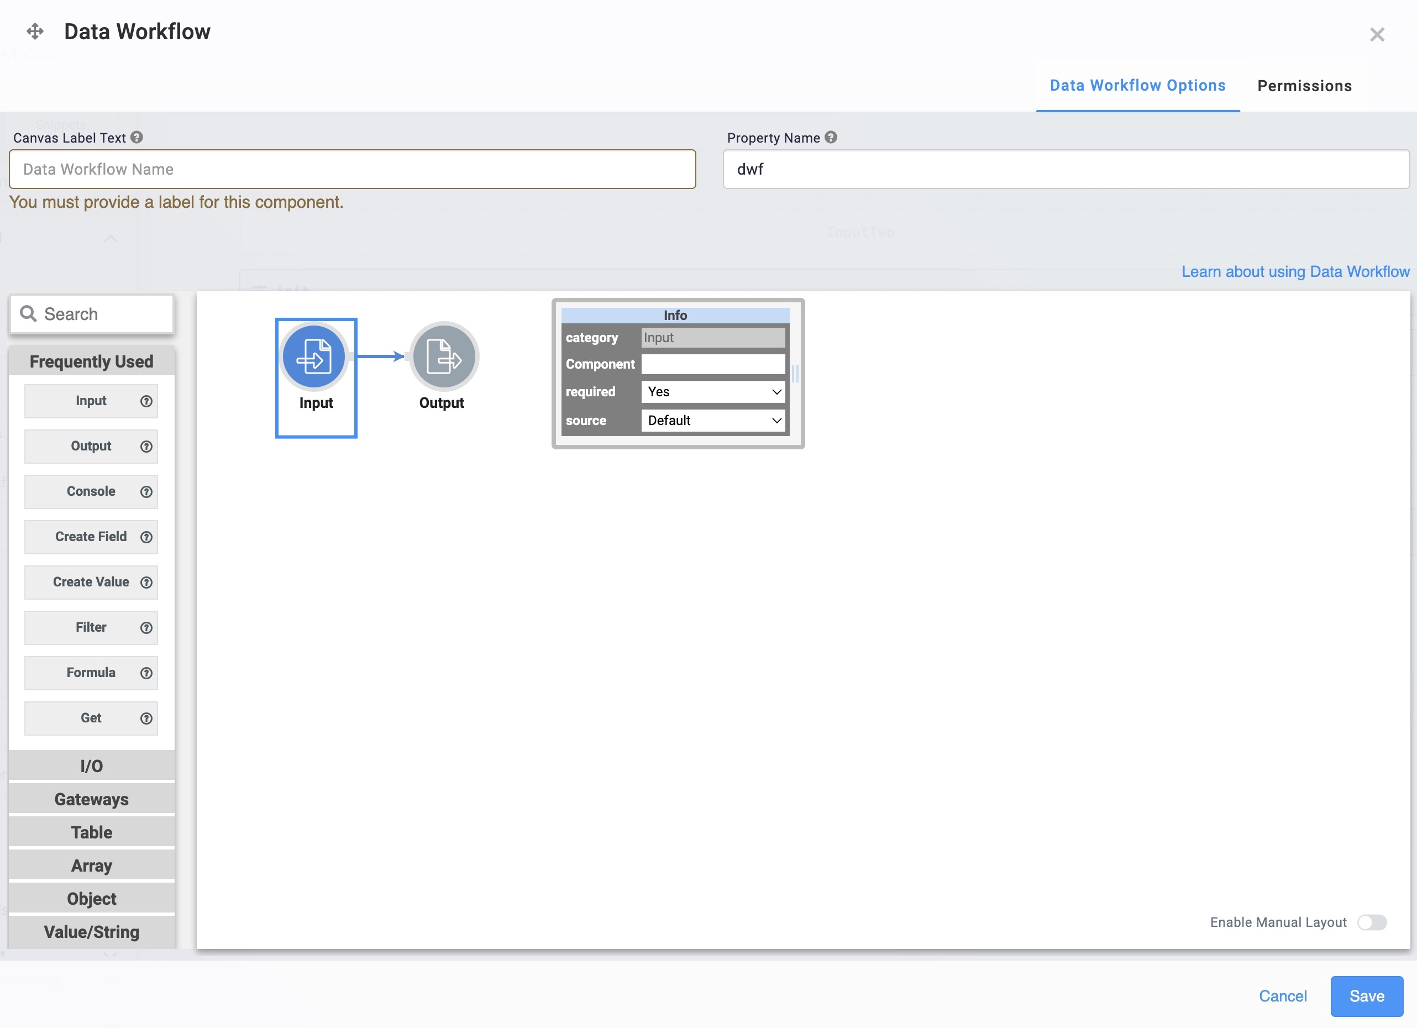
Task: Expand the I/O operator section
Action: click(91, 765)
